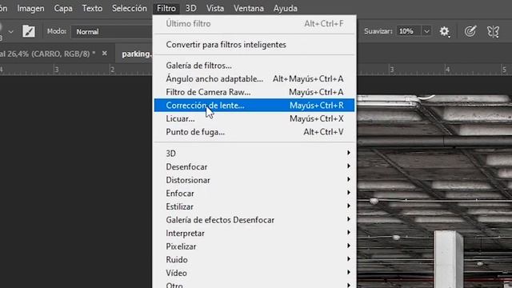Open the Imagen menu
This screenshot has width=512, height=288.
pyautogui.click(x=30, y=9)
